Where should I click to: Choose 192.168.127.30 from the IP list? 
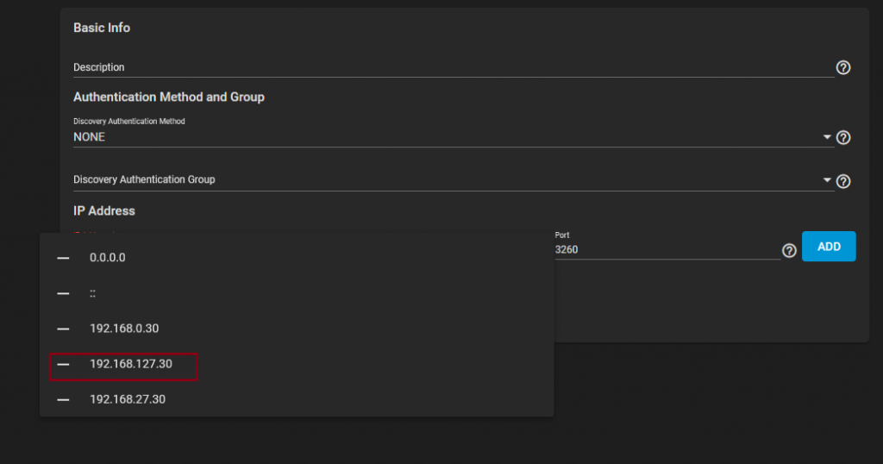[131, 365]
